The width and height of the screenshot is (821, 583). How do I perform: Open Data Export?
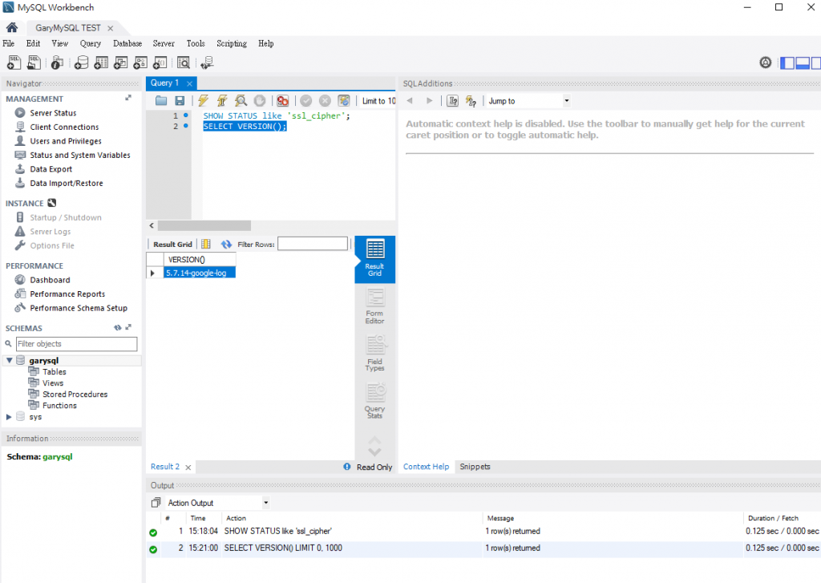pos(51,169)
